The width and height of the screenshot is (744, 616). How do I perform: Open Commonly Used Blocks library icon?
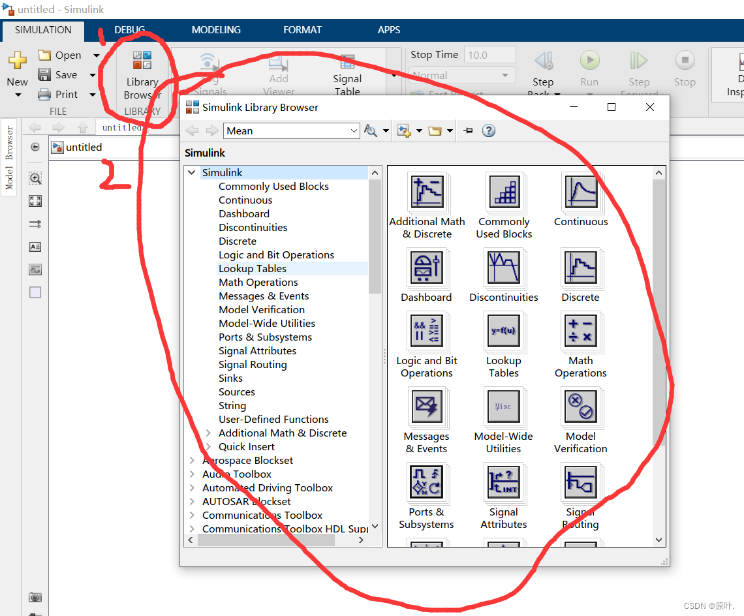tap(504, 192)
